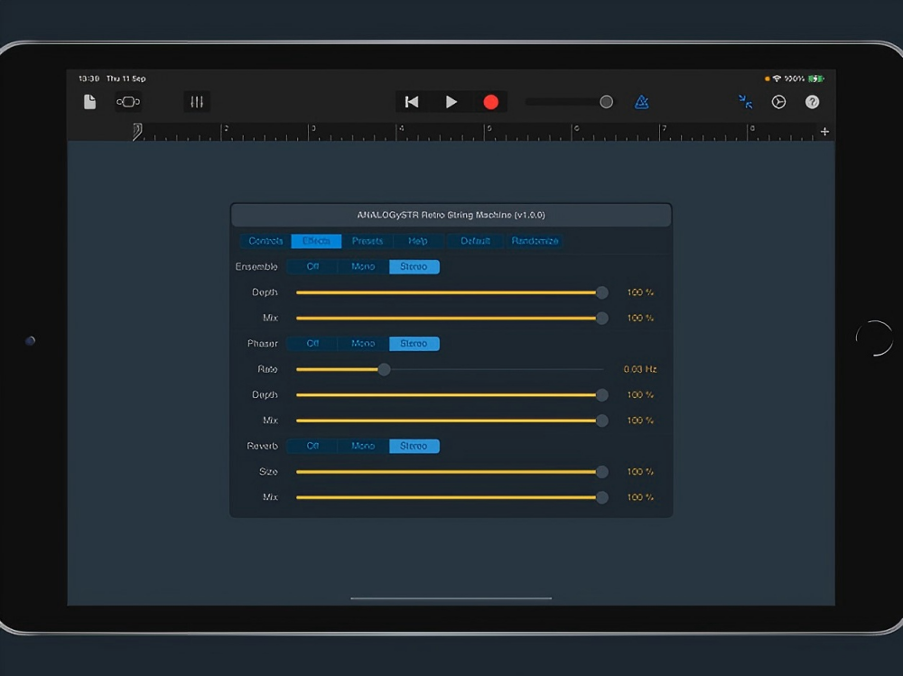Open song settings circular icon
The width and height of the screenshot is (903, 676).
[x=778, y=102]
